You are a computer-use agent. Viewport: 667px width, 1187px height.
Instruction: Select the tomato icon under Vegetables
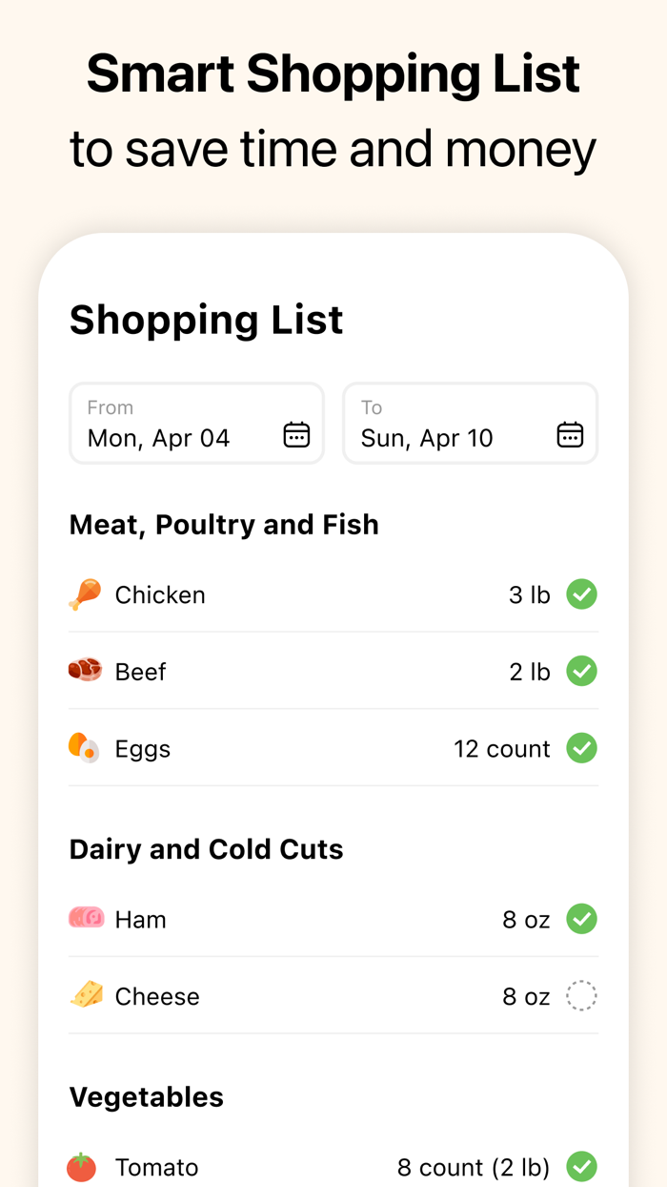click(82, 1166)
